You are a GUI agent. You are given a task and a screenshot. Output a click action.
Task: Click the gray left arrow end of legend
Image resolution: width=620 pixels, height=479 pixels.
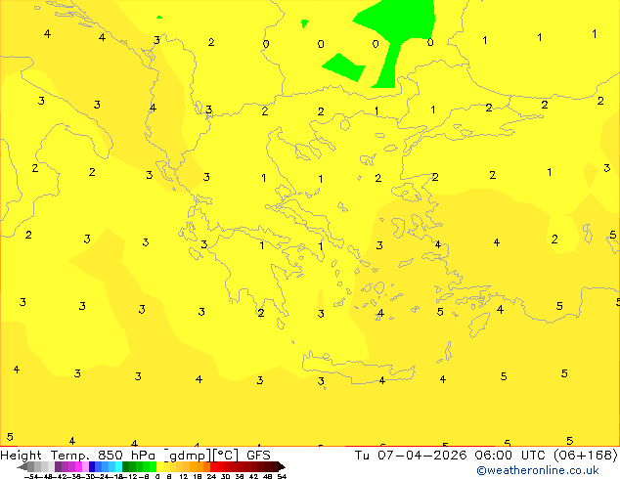22,467
